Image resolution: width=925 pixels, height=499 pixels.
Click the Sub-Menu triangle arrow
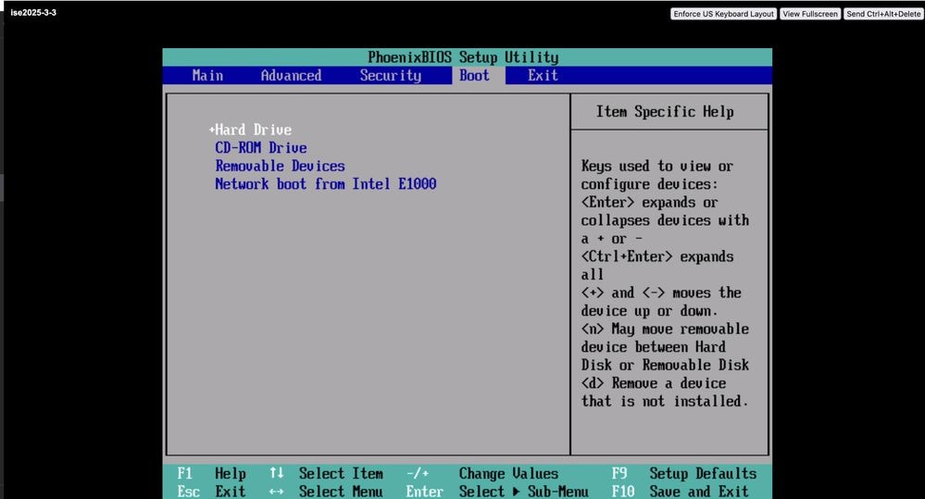(x=517, y=492)
